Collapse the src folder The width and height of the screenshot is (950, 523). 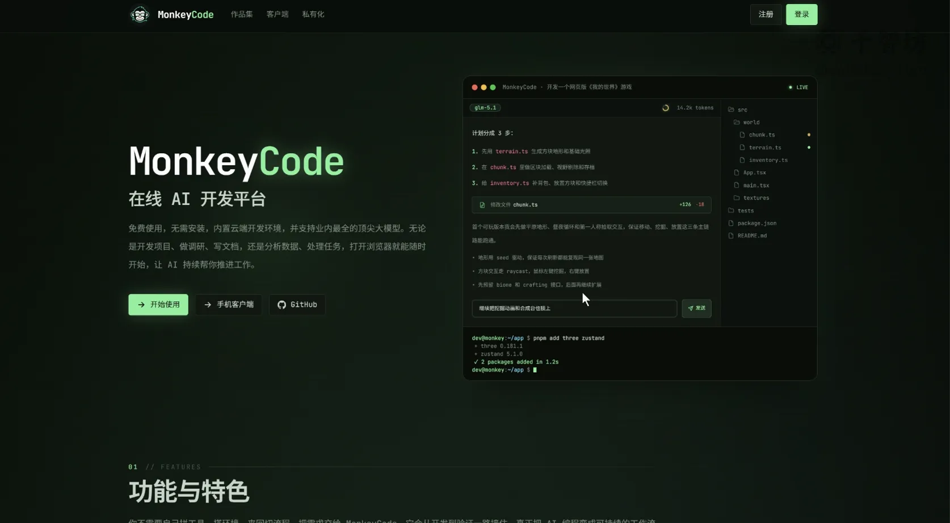coord(738,109)
